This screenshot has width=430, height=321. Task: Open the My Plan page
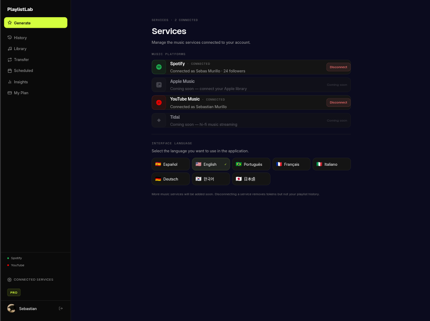point(36,93)
